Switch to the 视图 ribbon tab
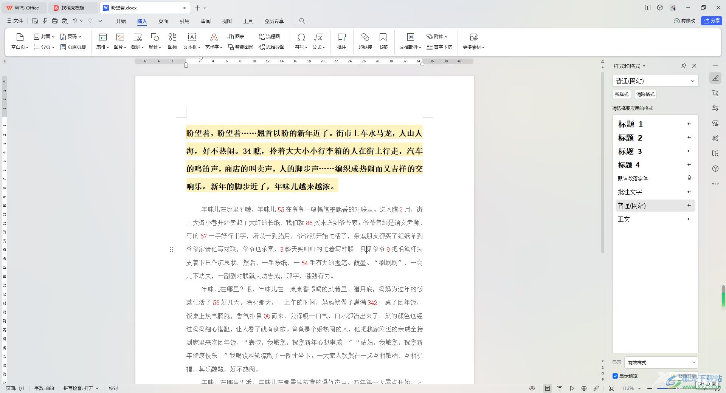The image size is (726, 393). [227, 21]
